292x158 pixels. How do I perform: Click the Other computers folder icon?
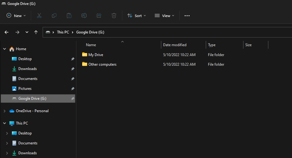point(85,64)
